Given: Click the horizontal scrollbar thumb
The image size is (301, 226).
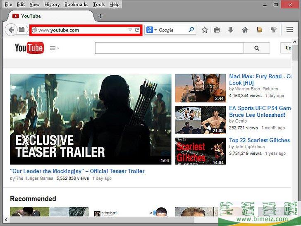Looking at the screenshot, I should click(102, 219).
